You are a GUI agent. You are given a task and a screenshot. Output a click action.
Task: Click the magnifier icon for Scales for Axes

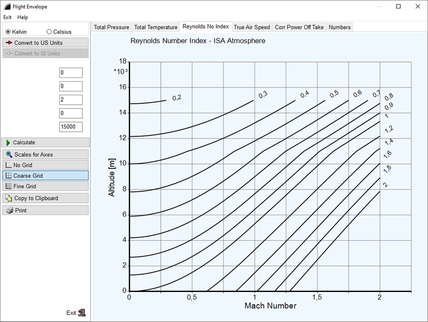[9, 154]
